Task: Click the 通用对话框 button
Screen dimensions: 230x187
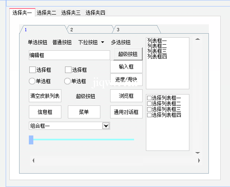Action: [x=126, y=112]
